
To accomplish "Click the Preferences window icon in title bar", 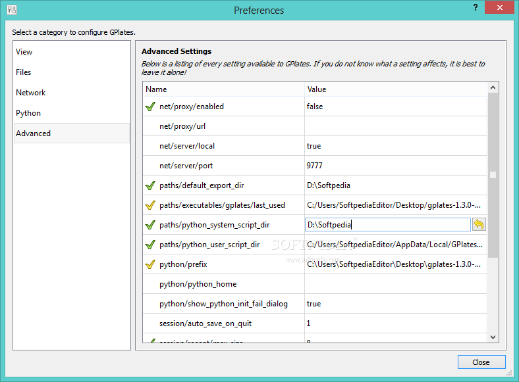I will coord(12,10).
